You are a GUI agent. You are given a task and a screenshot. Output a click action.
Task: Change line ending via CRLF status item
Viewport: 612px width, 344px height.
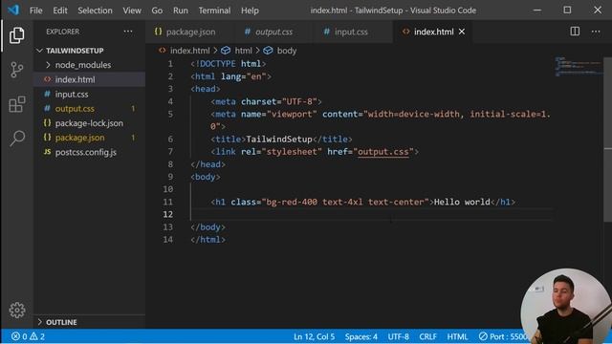click(427, 336)
